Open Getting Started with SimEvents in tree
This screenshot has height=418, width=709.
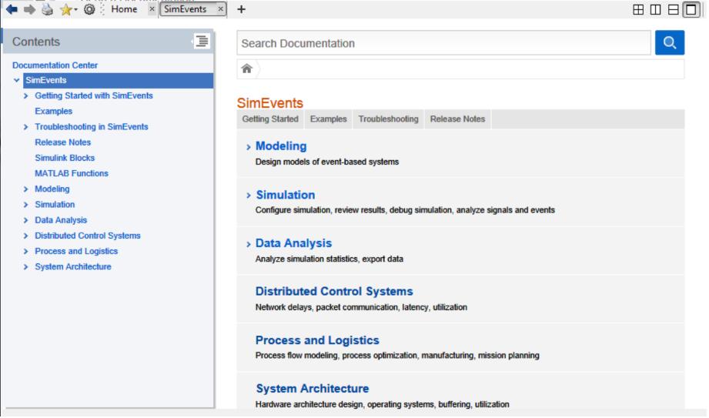(94, 96)
